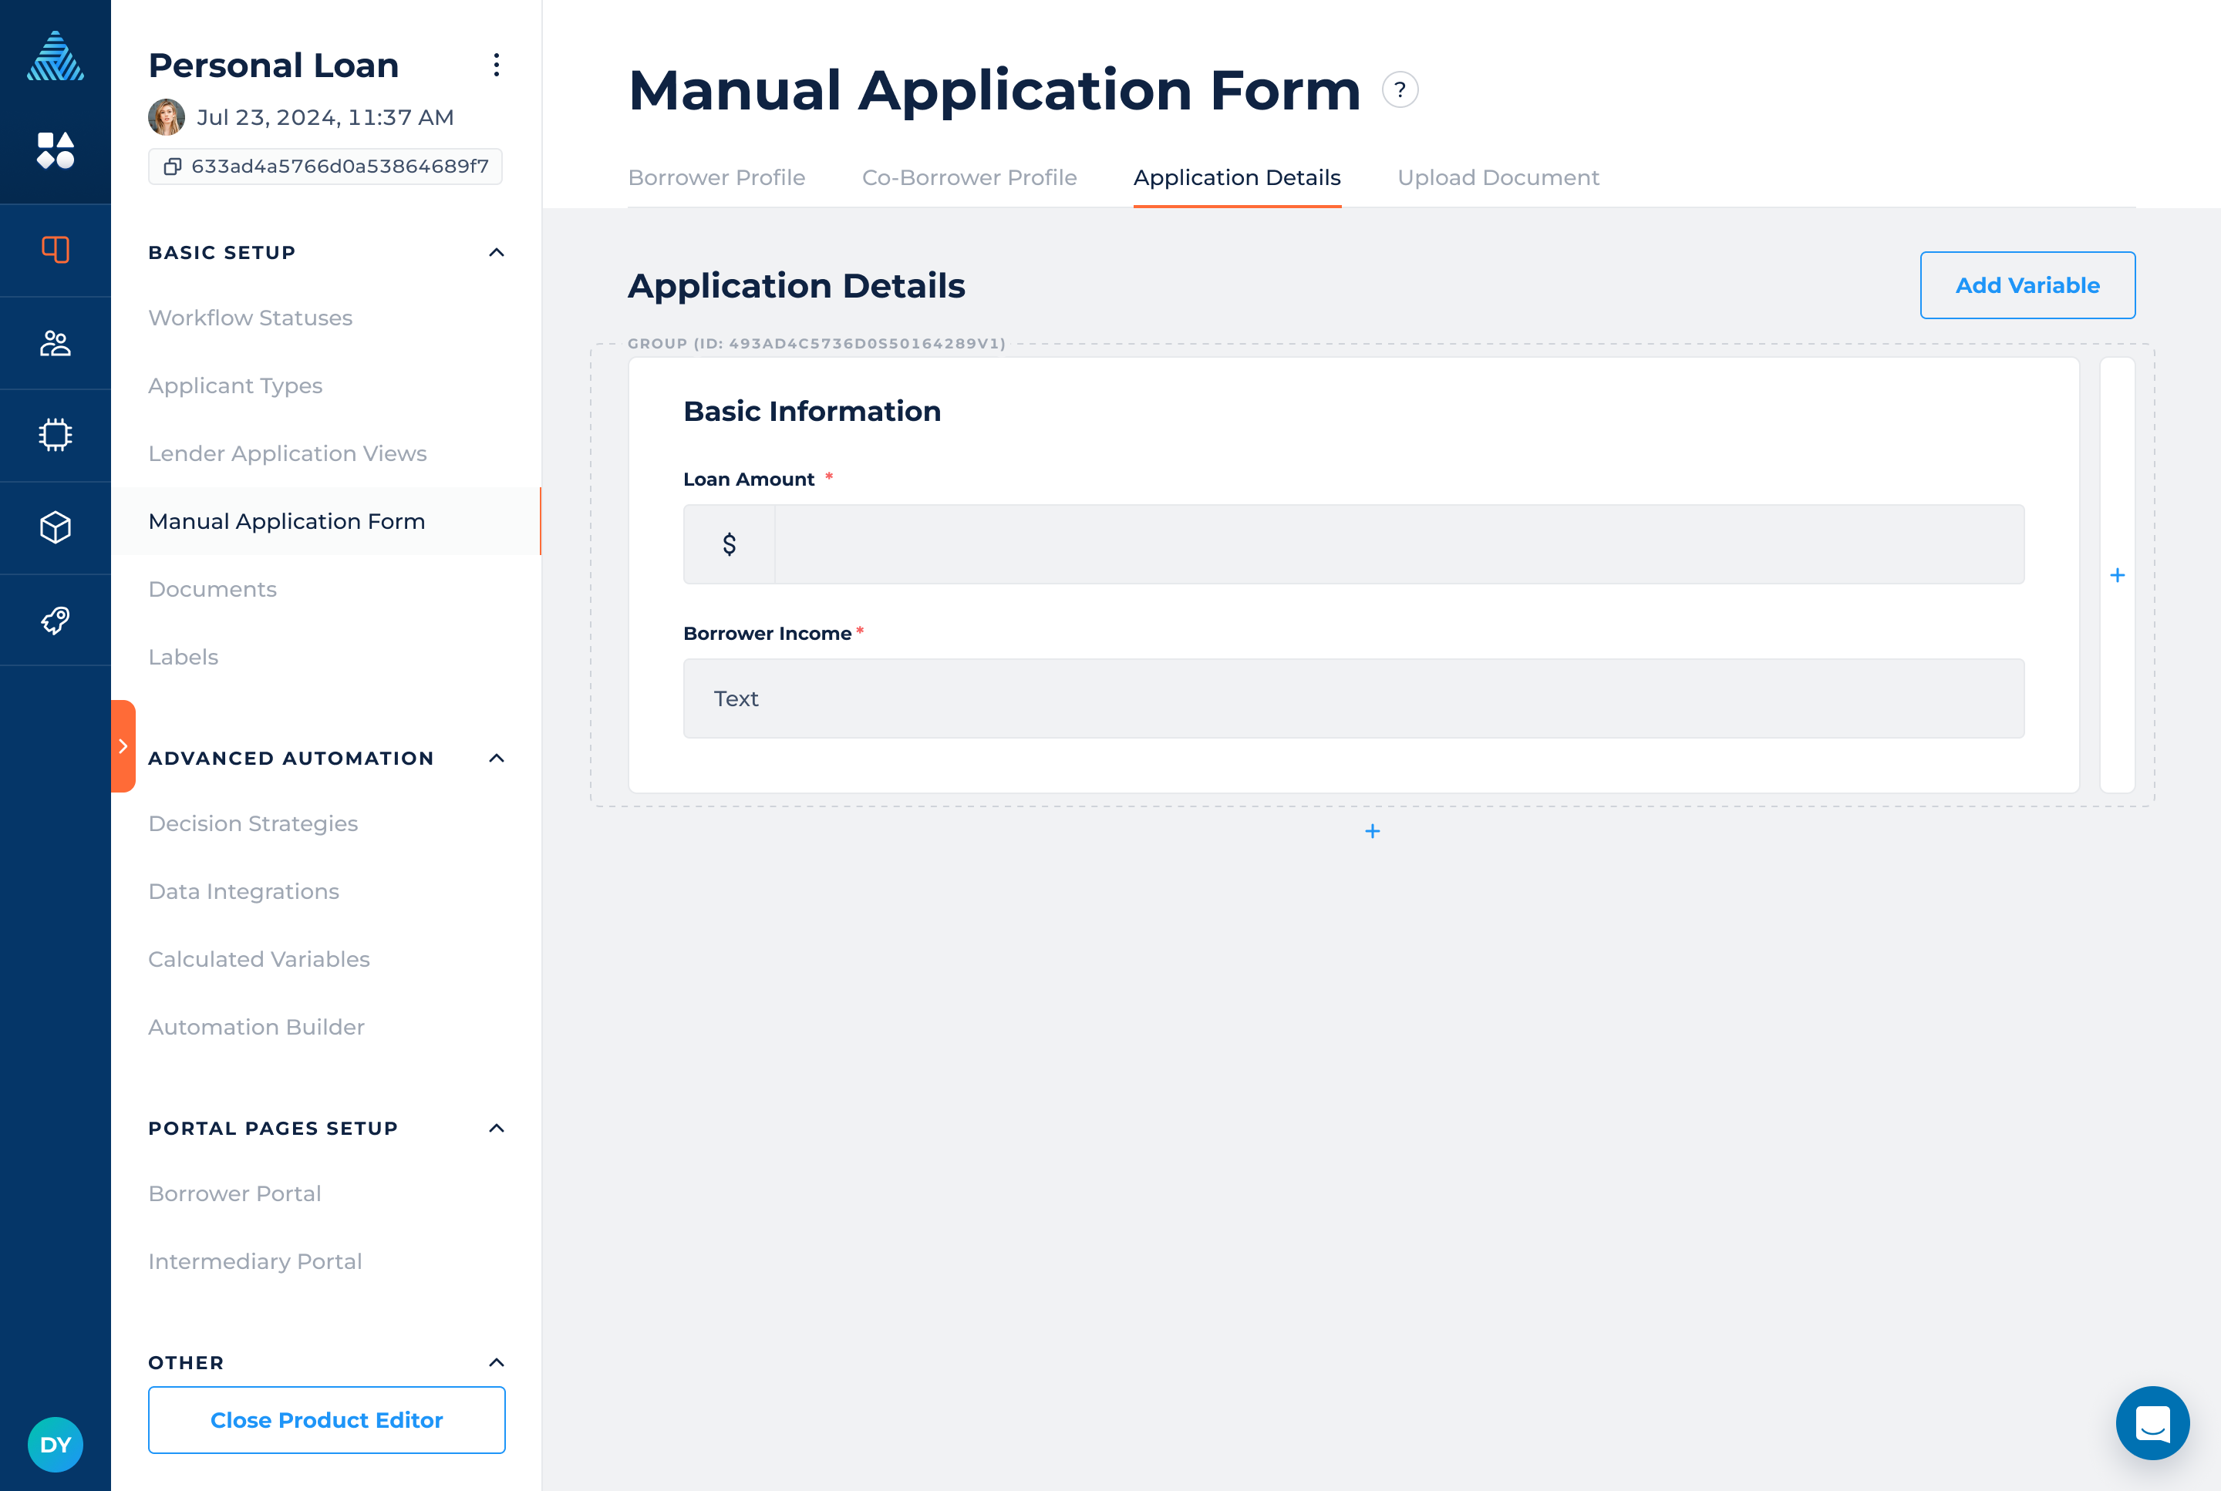Expand the orange side panel arrow
Viewport: 2221px width, 1491px height.
(x=123, y=746)
